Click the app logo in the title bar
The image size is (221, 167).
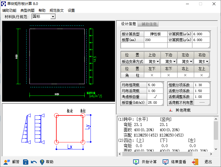(4, 4)
